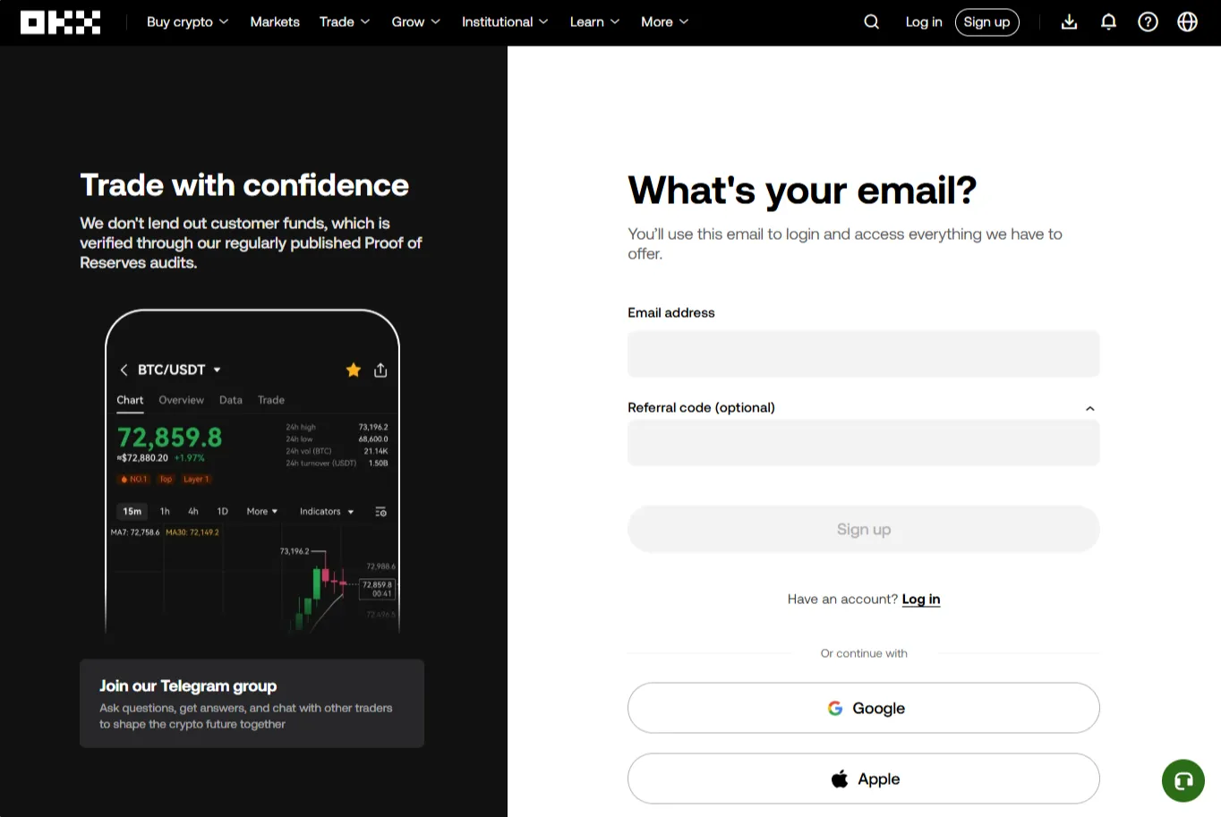Open the search icon in the navigation bar
Screen dimensions: 1221x817
(x=871, y=21)
